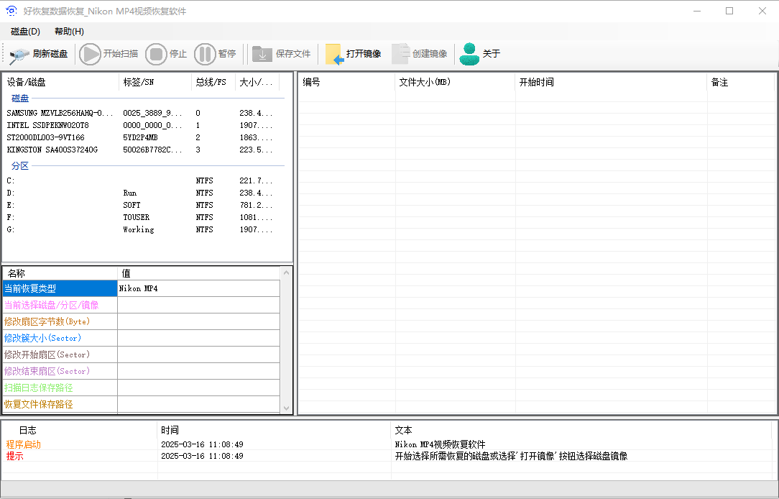Minimize the application window
This screenshot has width=779, height=499.
pos(696,11)
